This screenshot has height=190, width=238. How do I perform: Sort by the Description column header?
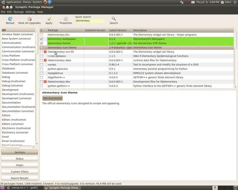pyautogui.click(x=183, y=30)
